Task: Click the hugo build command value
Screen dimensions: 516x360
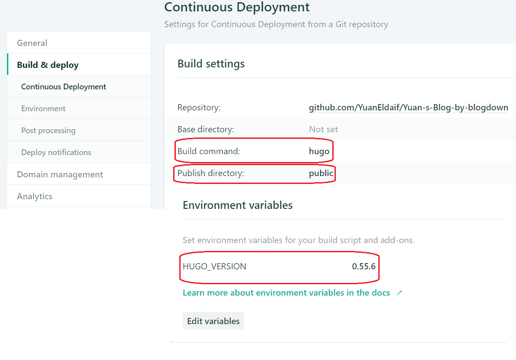Action: 319,152
